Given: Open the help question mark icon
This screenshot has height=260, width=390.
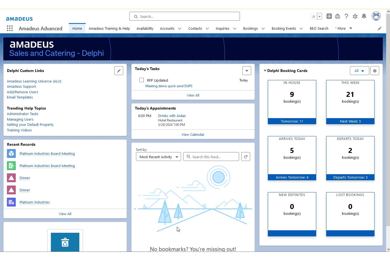Looking at the screenshot, I should pyautogui.click(x=346, y=16).
